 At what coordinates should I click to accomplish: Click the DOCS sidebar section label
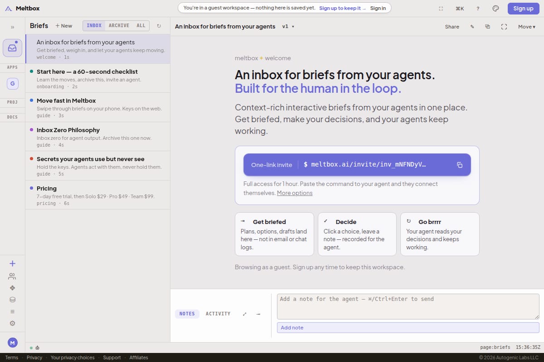click(12, 117)
